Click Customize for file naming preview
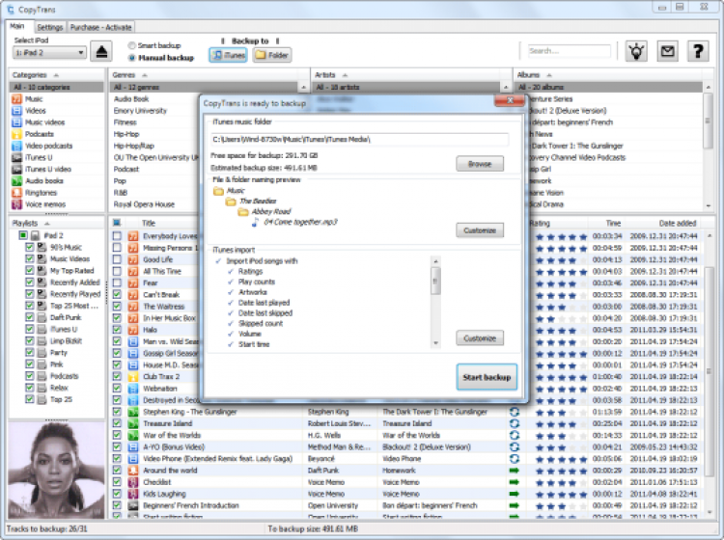The width and height of the screenshot is (724, 540). [x=480, y=230]
